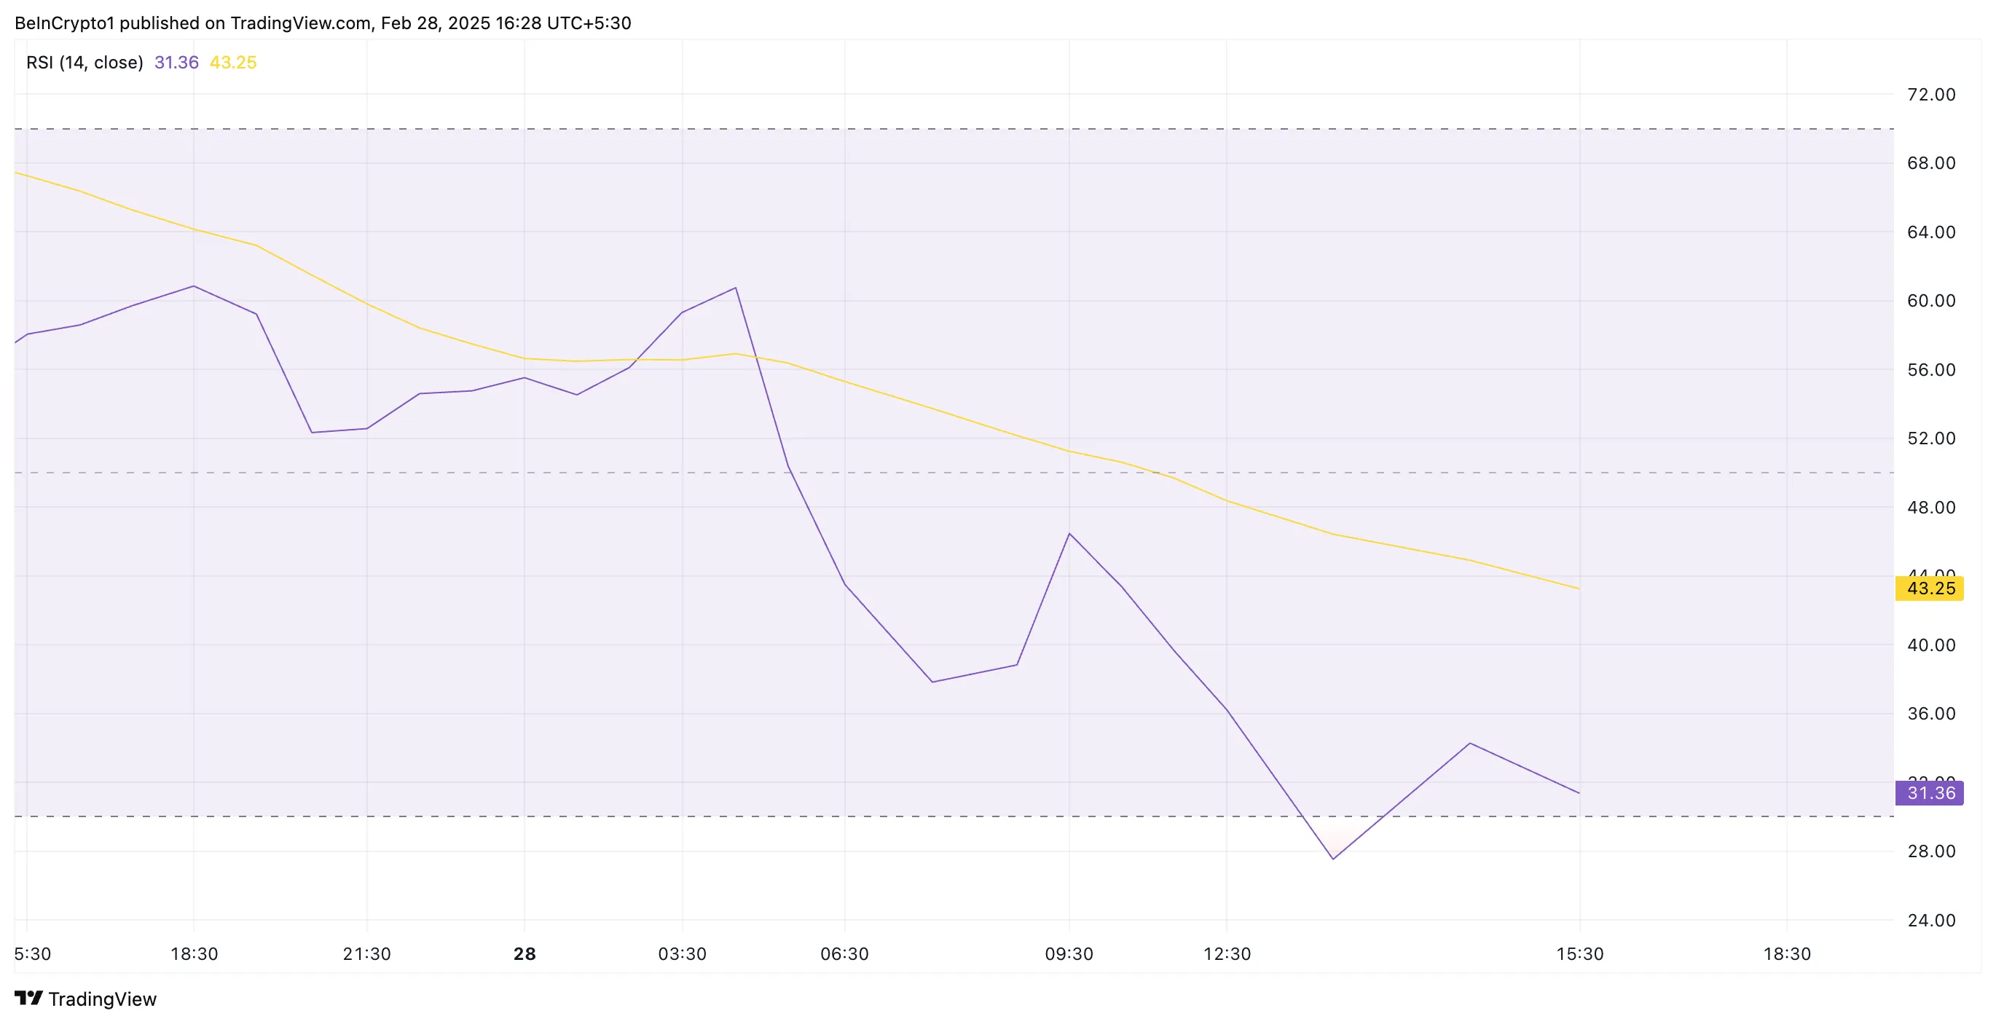1996x1024 pixels.
Task: Click the 52.00 price scale label
Action: pyautogui.click(x=1931, y=438)
